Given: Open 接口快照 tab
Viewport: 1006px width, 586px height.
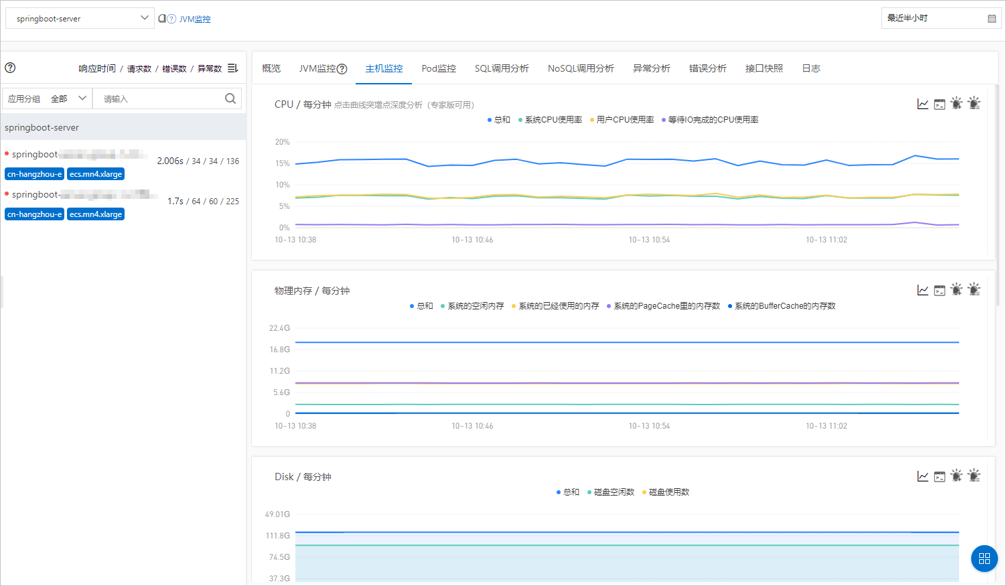Looking at the screenshot, I should tap(764, 68).
